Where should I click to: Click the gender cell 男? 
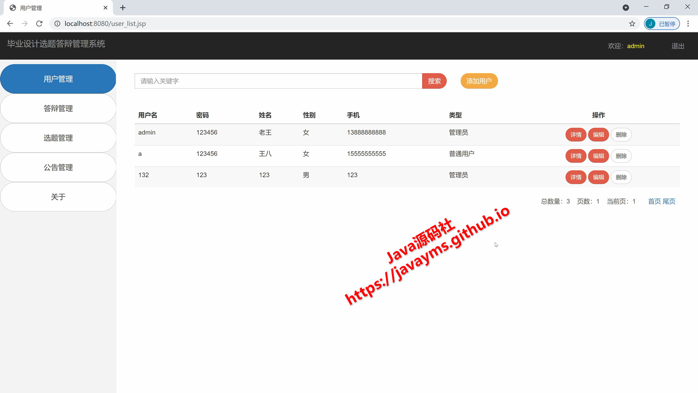(306, 175)
